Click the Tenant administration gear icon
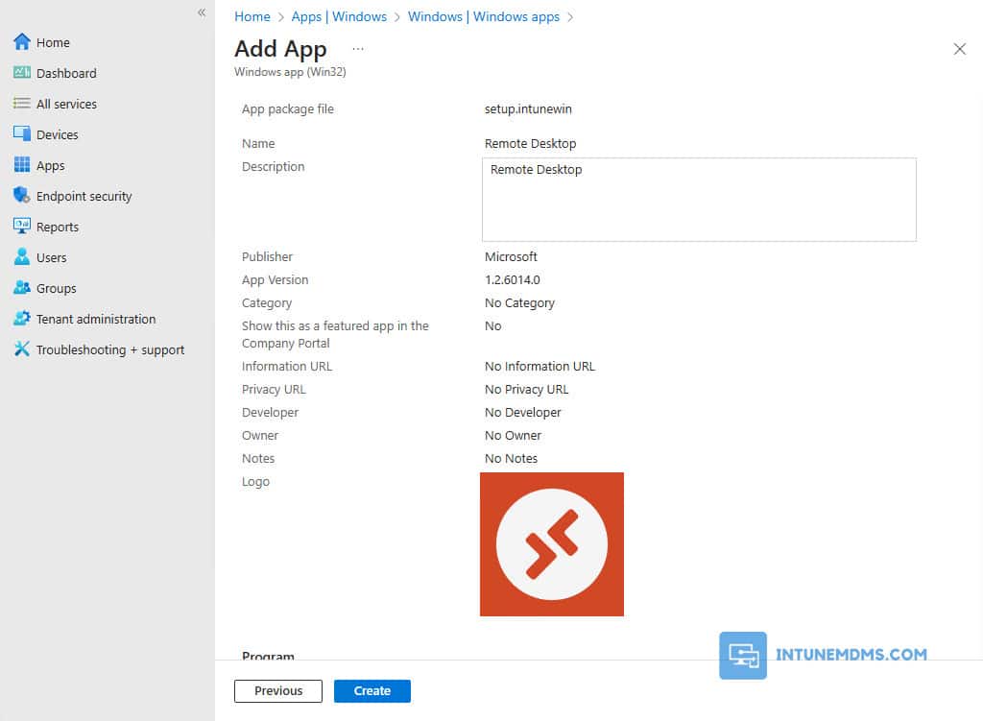983x721 pixels. [22, 318]
